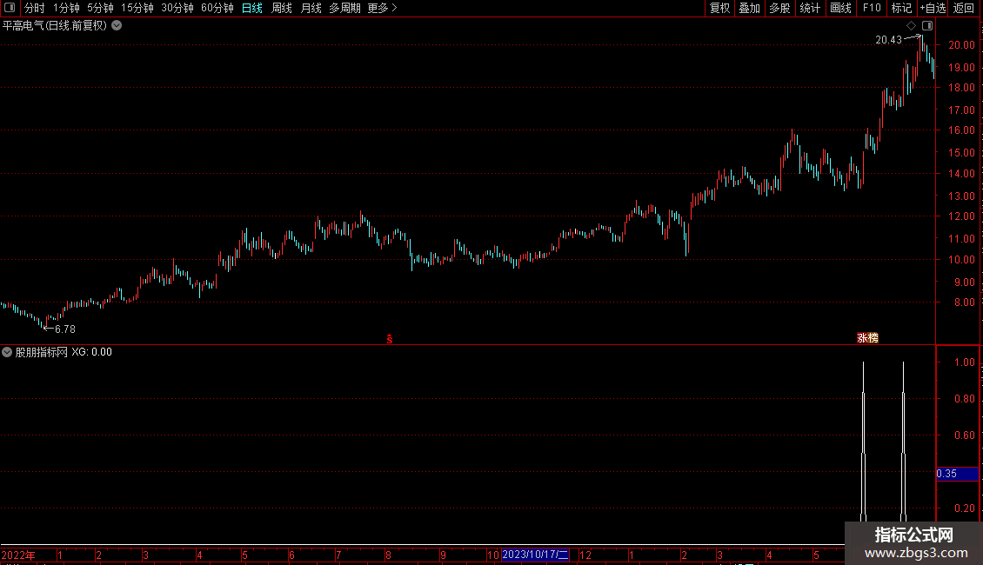Screen dimensions: 983x565
Task: Click the 1.00 indicator axis label
Action: (x=964, y=362)
